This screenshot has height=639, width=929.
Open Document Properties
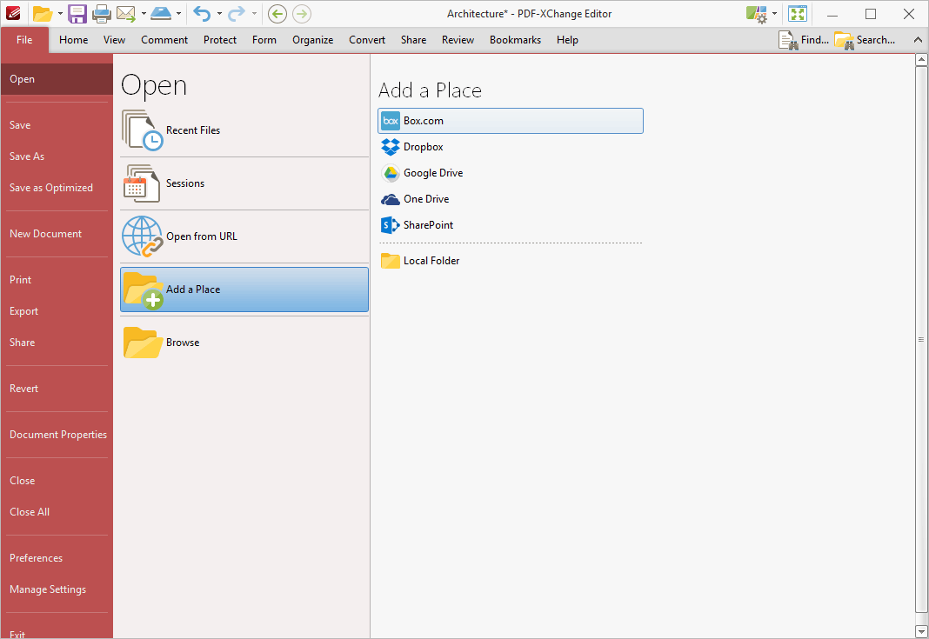point(57,435)
